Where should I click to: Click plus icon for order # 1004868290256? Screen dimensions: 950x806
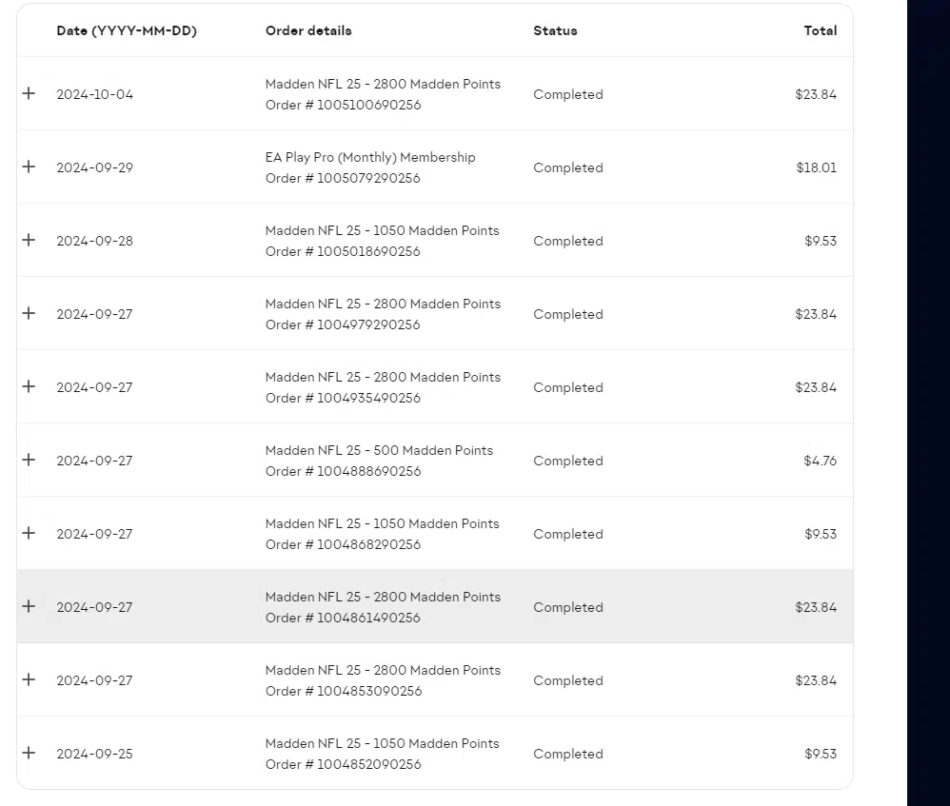coord(29,533)
